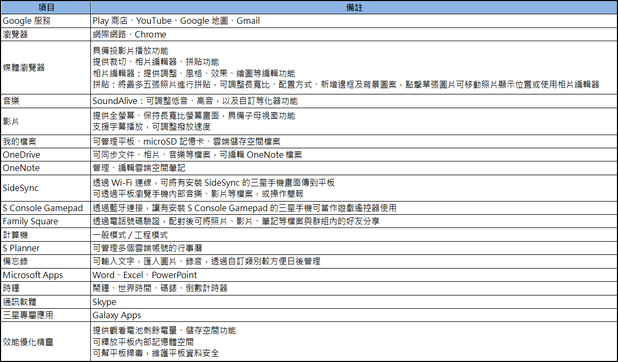Viewport: 618px width, 362px height.
Task: Click the note starting '可同步文件、相片'
Action: pos(197,155)
